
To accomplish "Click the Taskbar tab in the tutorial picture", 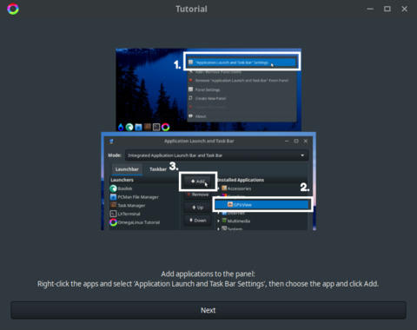I will tap(158, 169).
